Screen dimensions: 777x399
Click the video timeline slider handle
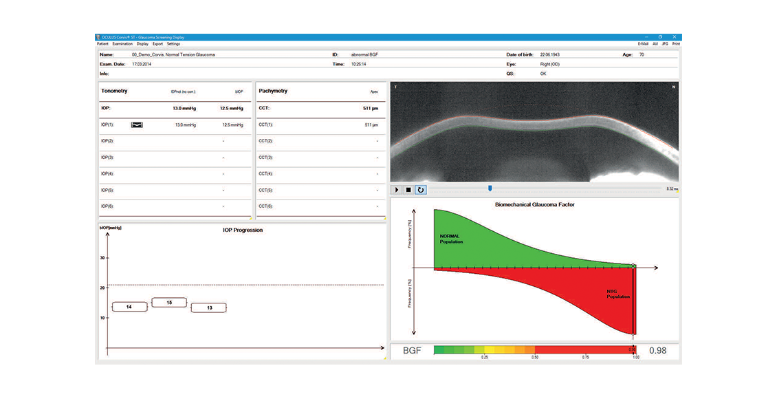coord(490,188)
